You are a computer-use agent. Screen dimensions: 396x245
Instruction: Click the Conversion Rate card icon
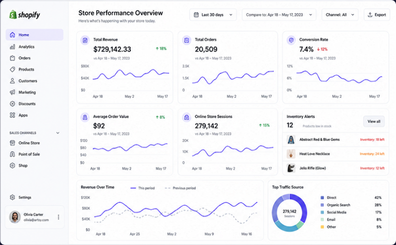coord(291,40)
